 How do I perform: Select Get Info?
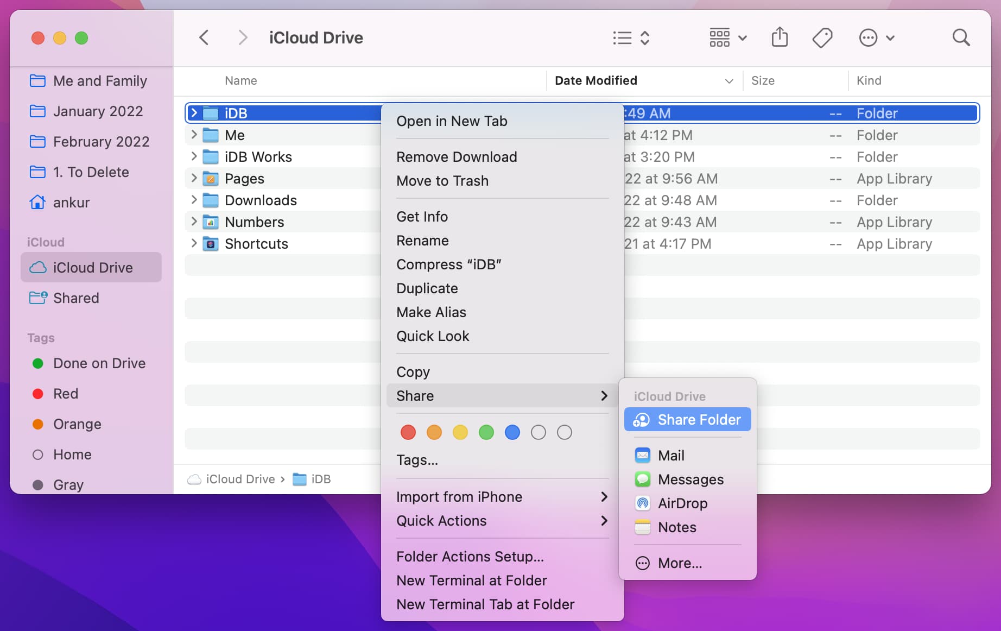point(503,217)
